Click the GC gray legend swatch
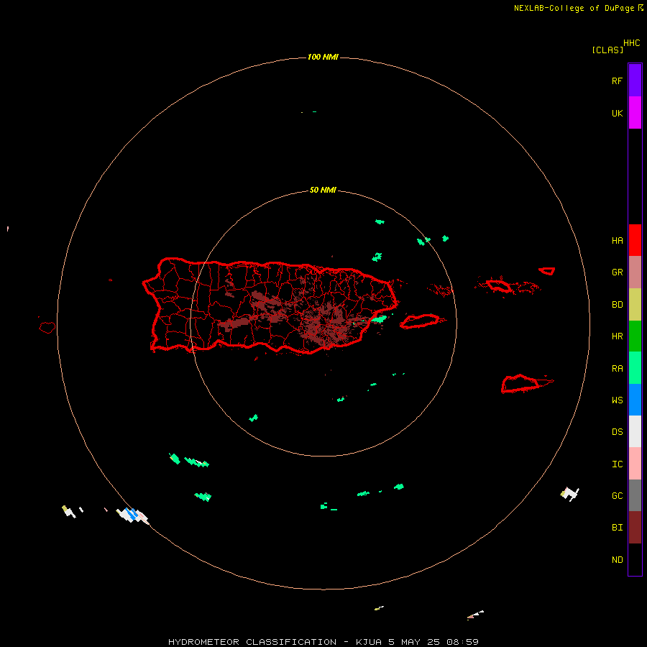The width and height of the screenshot is (647, 647). [x=635, y=495]
